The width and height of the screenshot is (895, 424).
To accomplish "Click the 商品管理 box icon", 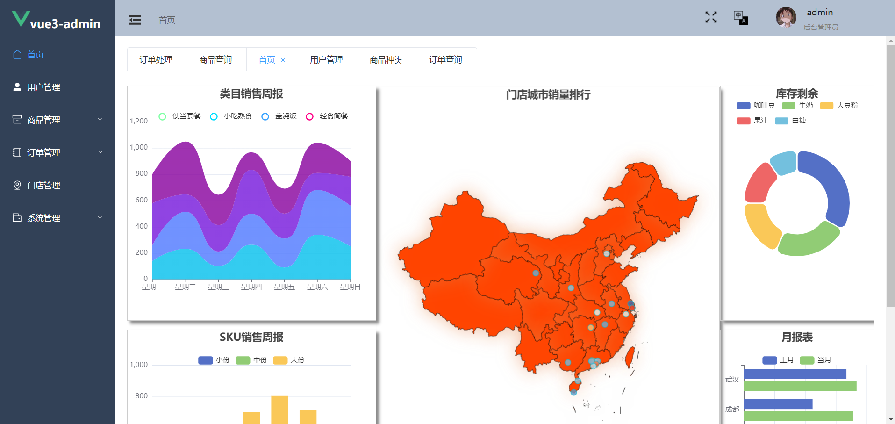I will (17, 120).
